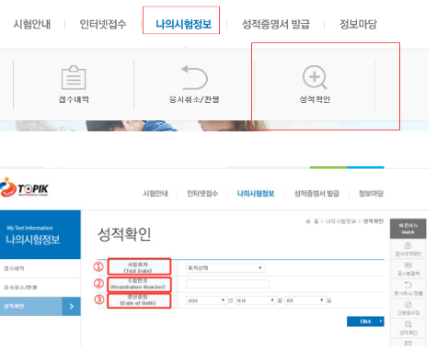Open 시험안내 in the header beside the TOPIK logo

(x=155, y=194)
